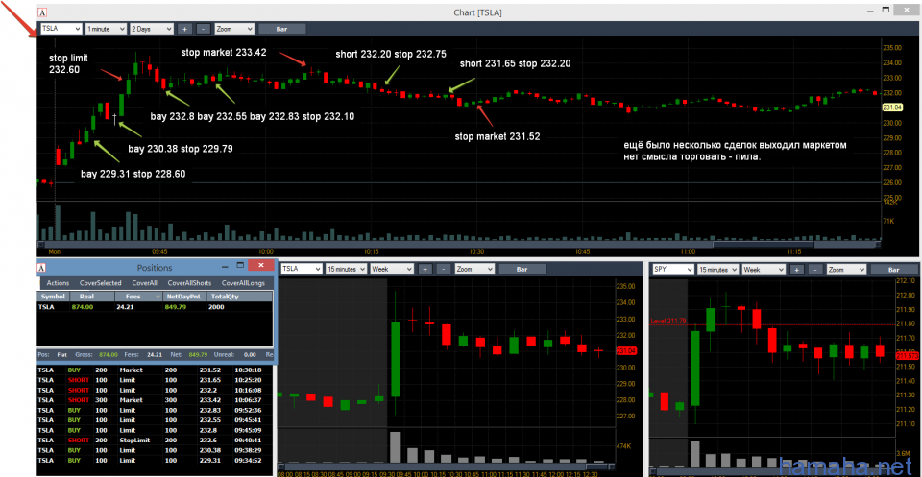Click CoverAll in the Positions window
922x477 pixels.
tap(145, 283)
